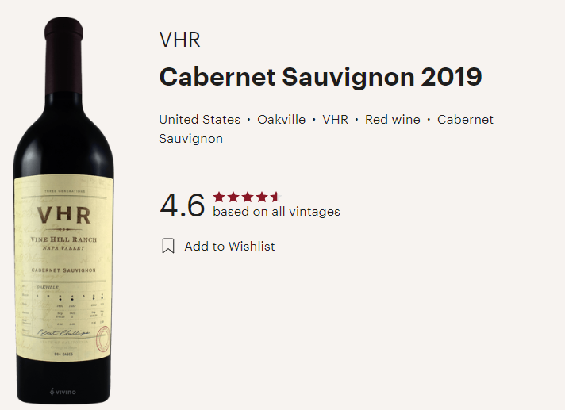Viewport: 565px width, 410px height.
Task: Follow the VHR winery breadcrumb link
Action: click(335, 120)
